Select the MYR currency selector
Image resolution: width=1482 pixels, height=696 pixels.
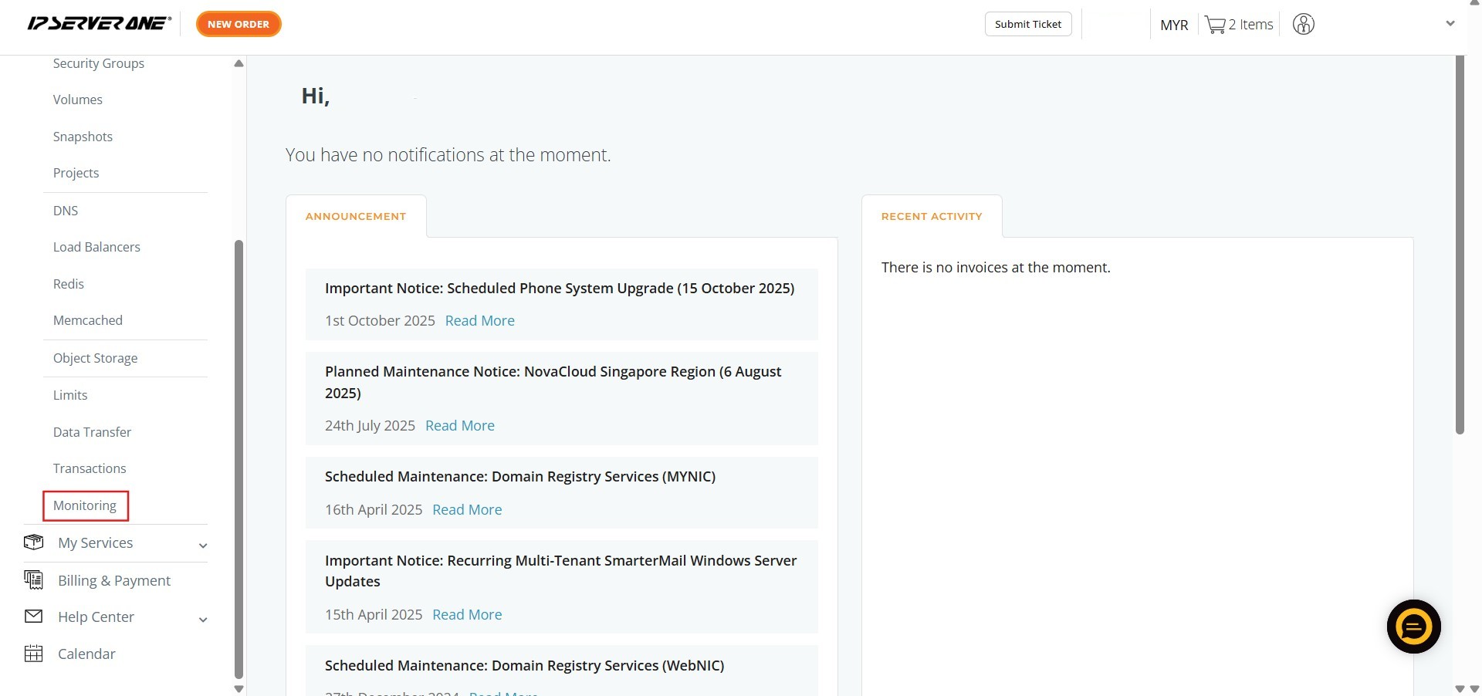coord(1173,25)
